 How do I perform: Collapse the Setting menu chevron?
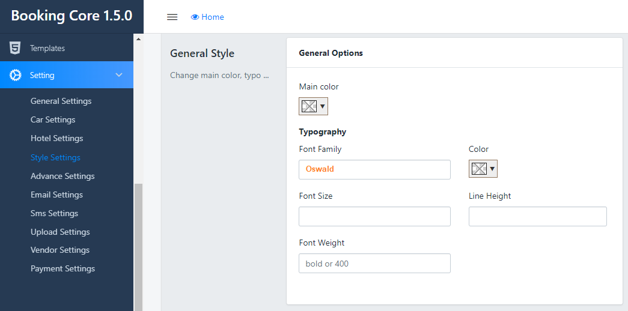pyautogui.click(x=119, y=75)
